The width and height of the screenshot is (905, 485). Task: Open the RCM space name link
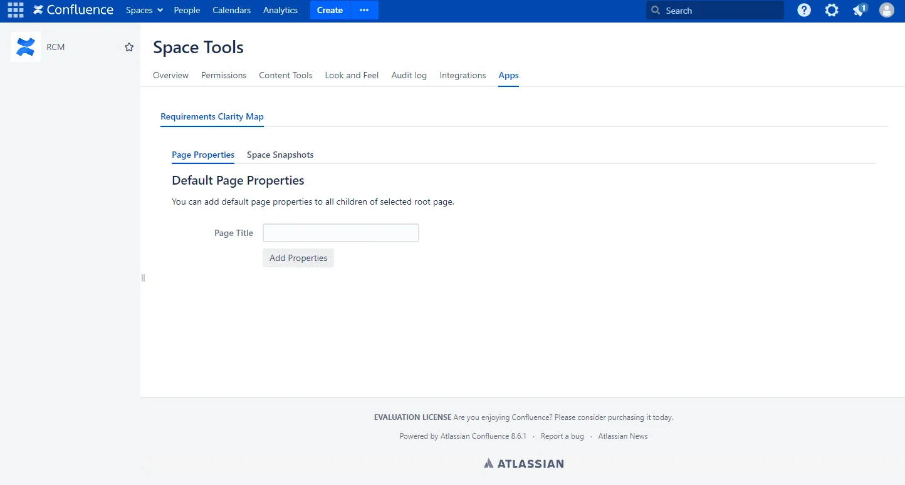click(x=56, y=47)
